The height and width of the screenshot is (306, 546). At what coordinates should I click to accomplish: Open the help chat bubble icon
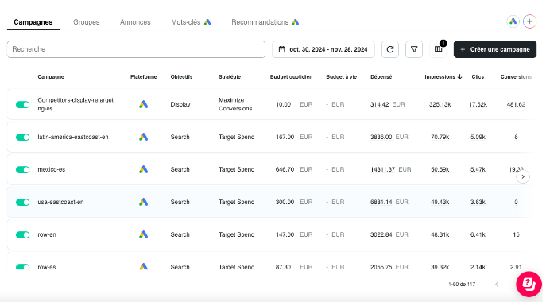point(529,284)
